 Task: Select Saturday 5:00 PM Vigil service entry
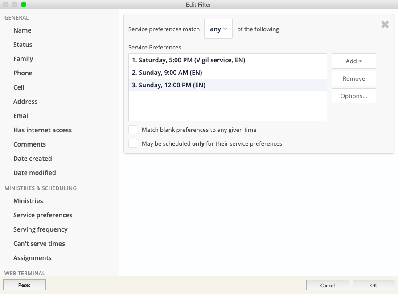click(189, 60)
